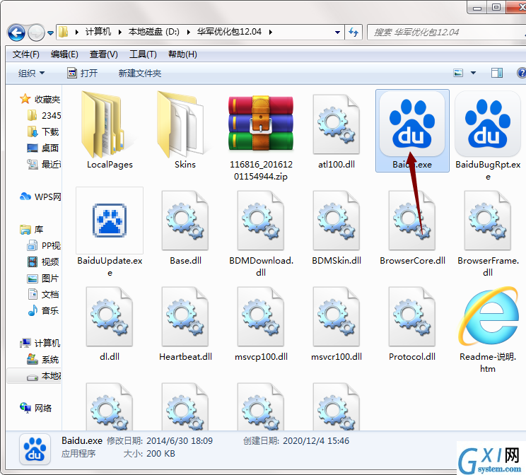The width and height of the screenshot is (526, 475).
Task: Toggle the preview pane button
Action: pos(497,73)
